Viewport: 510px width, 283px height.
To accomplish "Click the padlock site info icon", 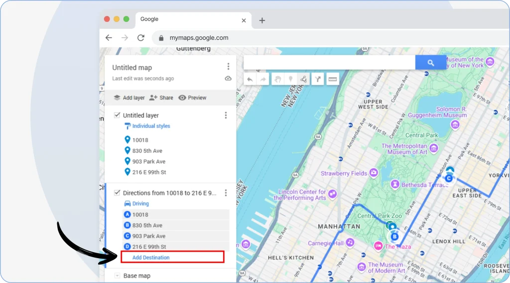I will 161,38.
